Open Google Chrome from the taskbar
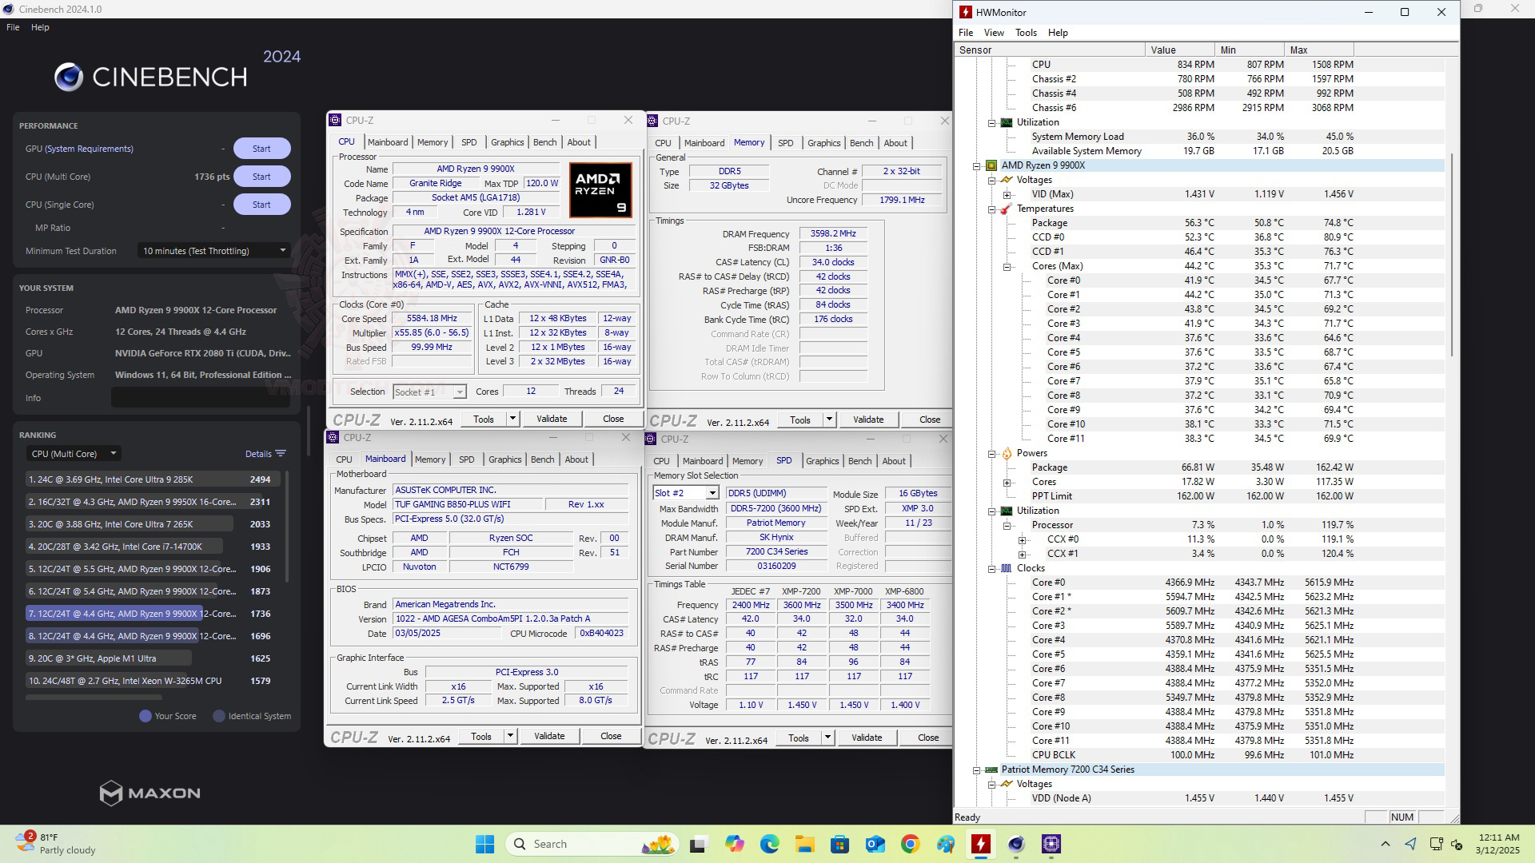Viewport: 1535px width, 863px height. click(x=910, y=844)
